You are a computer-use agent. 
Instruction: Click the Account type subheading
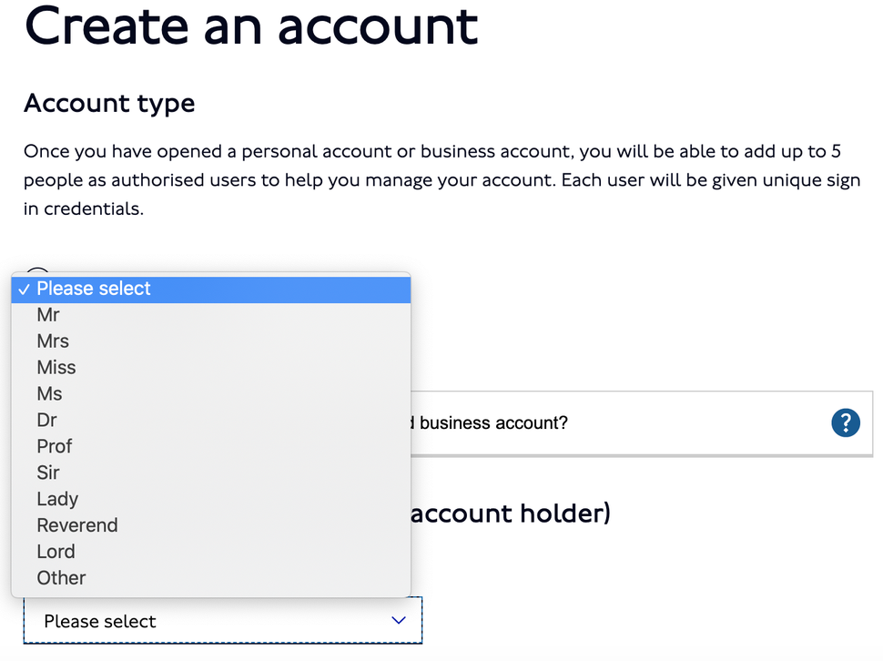point(109,104)
